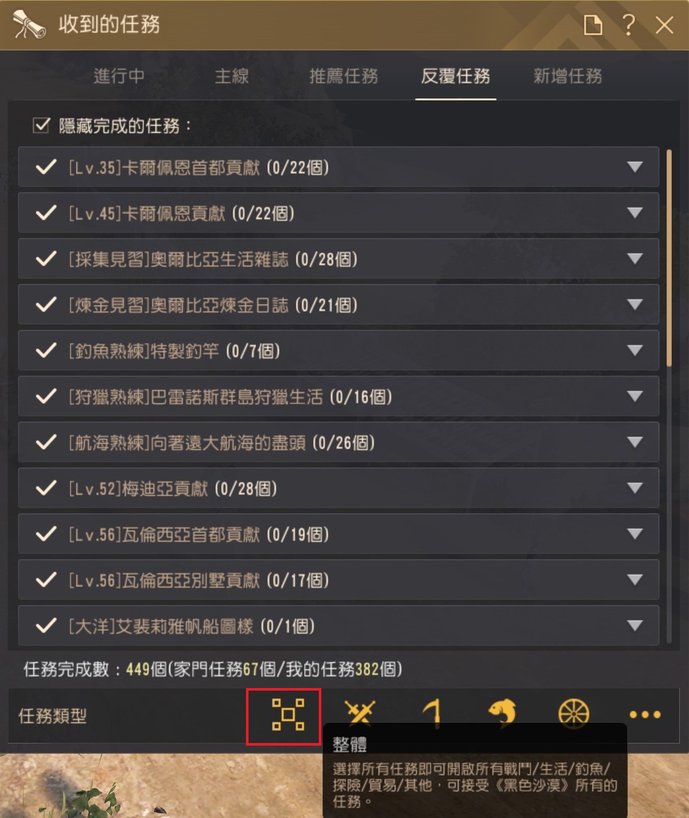
Task: Expand the [煉金見習]奧爾比亞煉金日誌 arrow
Action: click(x=635, y=304)
